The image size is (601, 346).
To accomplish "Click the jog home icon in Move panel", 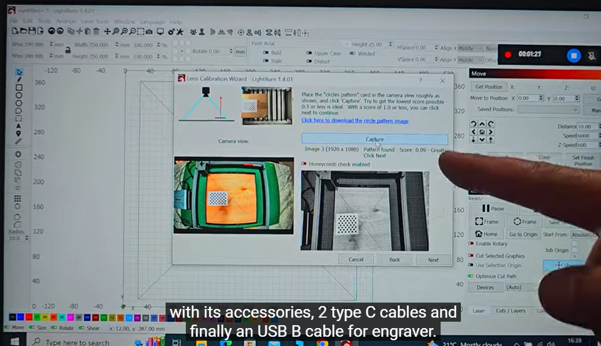I will [x=482, y=132].
